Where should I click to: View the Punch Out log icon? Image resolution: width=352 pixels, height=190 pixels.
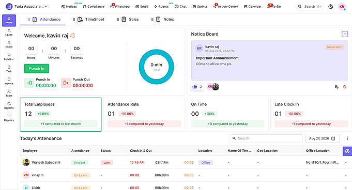click(x=66, y=83)
